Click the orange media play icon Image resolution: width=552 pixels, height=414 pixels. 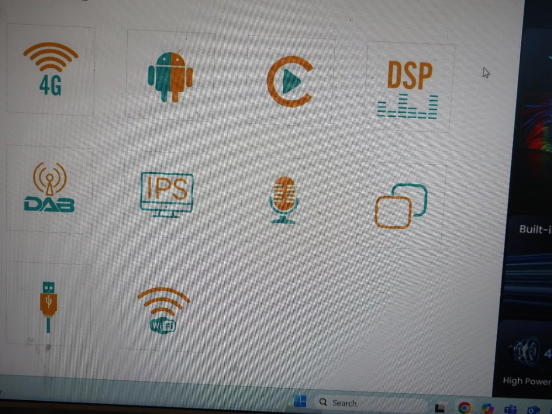coord(290,81)
